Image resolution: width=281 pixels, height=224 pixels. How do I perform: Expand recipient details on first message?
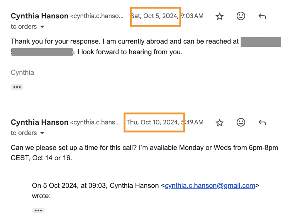pyautogui.click(x=42, y=27)
